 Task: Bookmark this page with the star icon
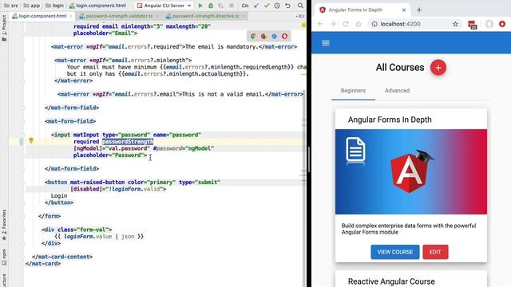(x=455, y=24)
